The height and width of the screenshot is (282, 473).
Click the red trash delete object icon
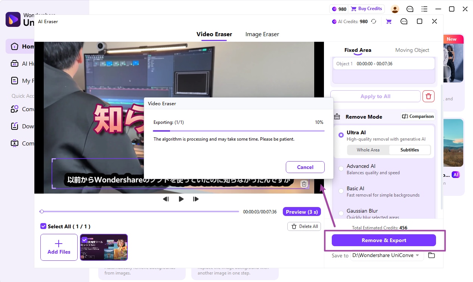tap(429, 96)
